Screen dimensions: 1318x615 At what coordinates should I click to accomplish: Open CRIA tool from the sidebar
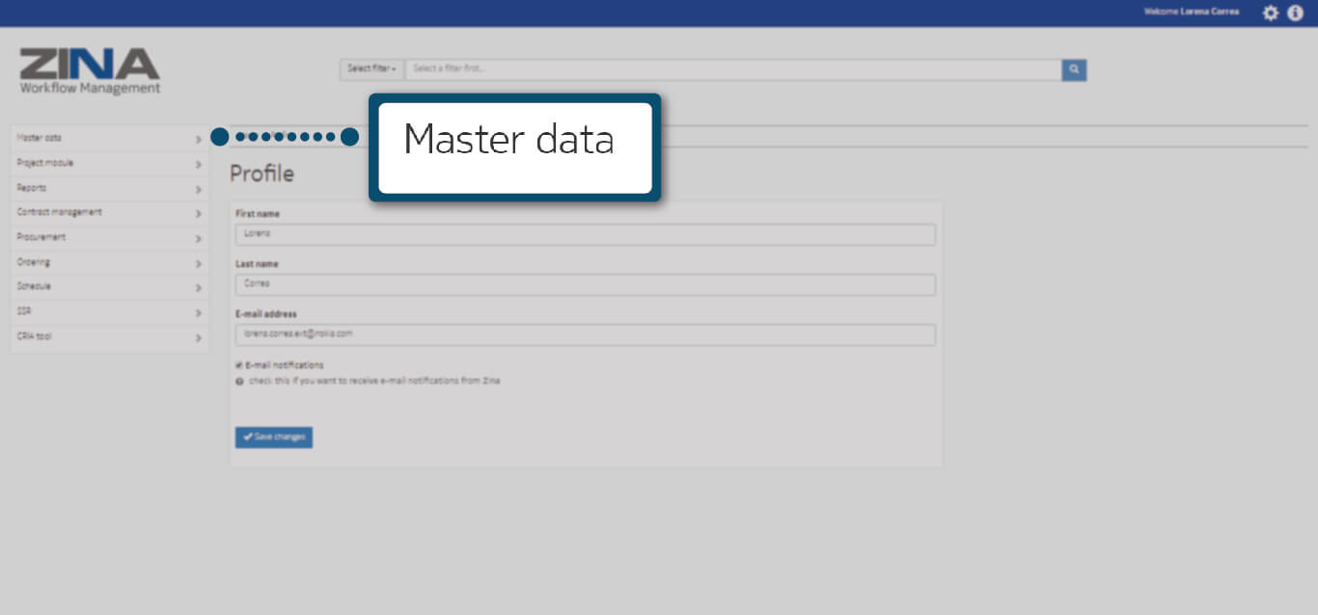click(35, 336)
